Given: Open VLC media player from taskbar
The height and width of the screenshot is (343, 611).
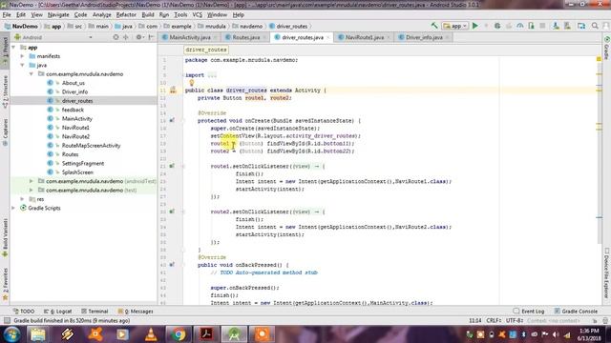Looking at the screenshot, I should 151,334.
